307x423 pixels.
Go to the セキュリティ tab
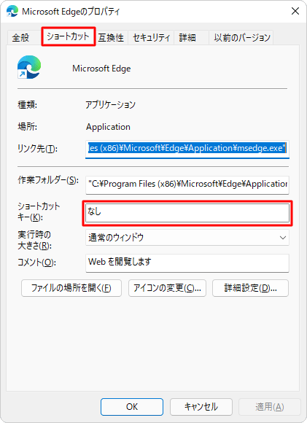tap(152, 37)
